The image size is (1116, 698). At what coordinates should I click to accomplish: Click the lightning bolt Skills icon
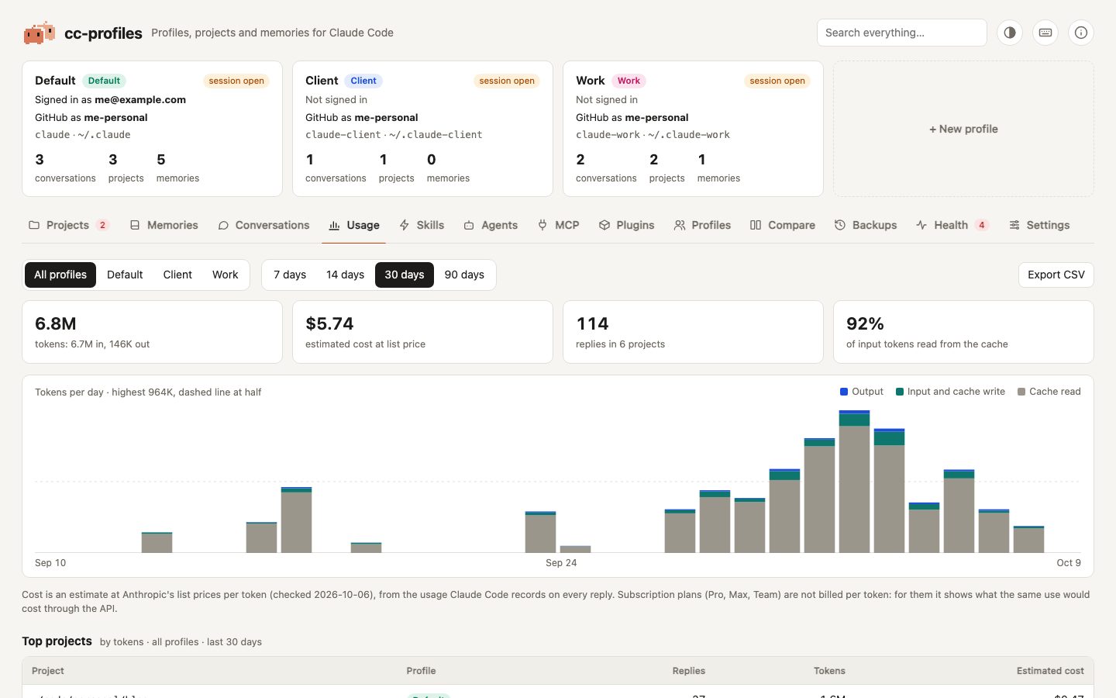pos(405,225)
